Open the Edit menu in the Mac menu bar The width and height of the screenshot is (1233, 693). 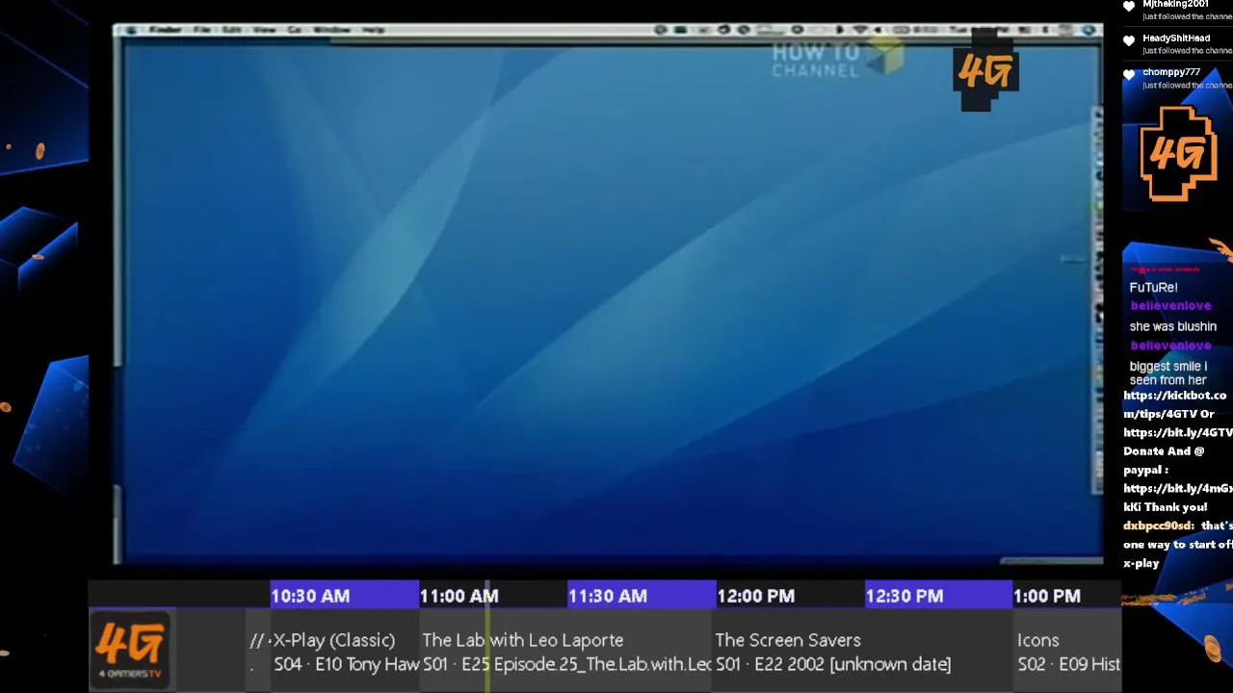point(231,30)
